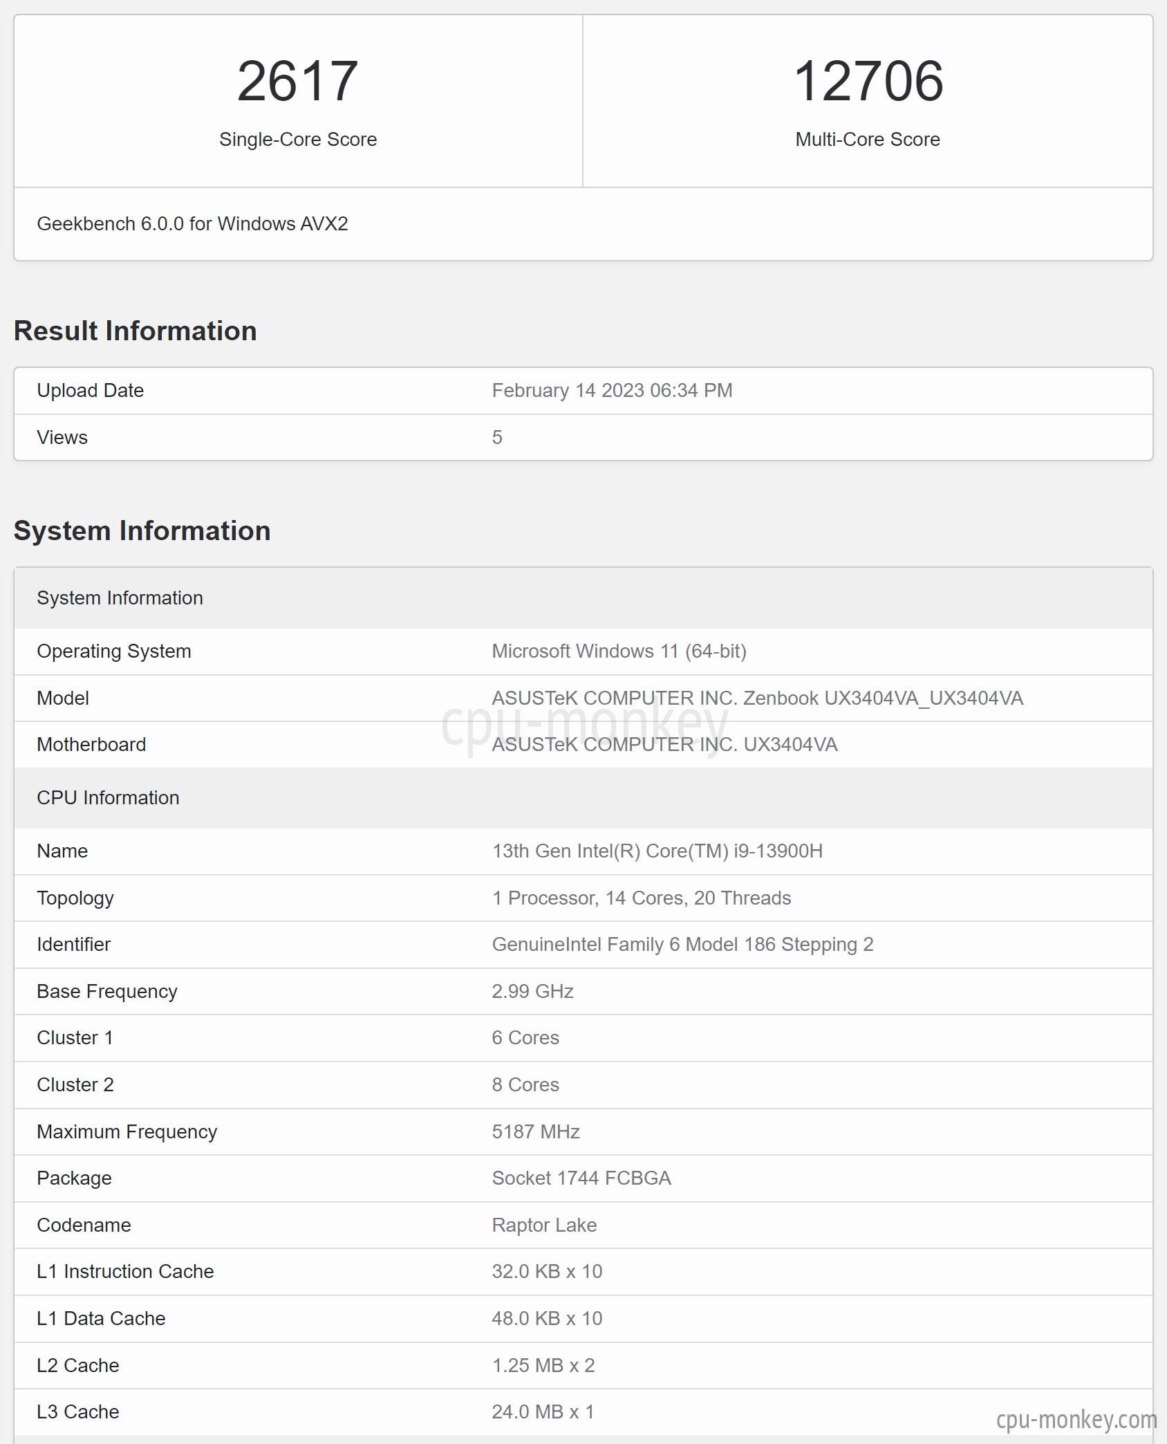Select GenuineIntel Family 6 Model 186 Stepping 2
The image size is (1167, 1444).
(x=682, y=944)
